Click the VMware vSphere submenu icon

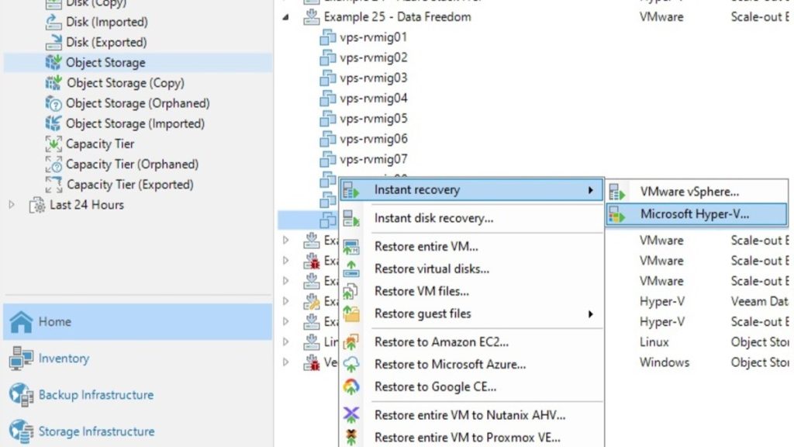pyautogui.click(x=616, y=192)
